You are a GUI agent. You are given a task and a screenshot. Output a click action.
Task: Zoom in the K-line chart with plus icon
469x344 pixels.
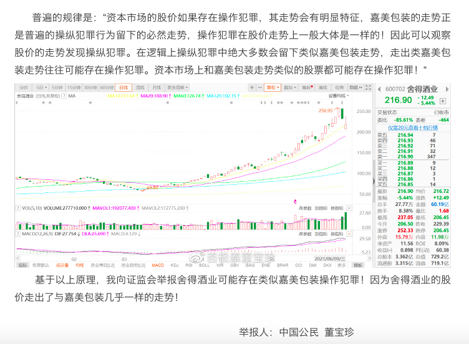pos(252,87)
